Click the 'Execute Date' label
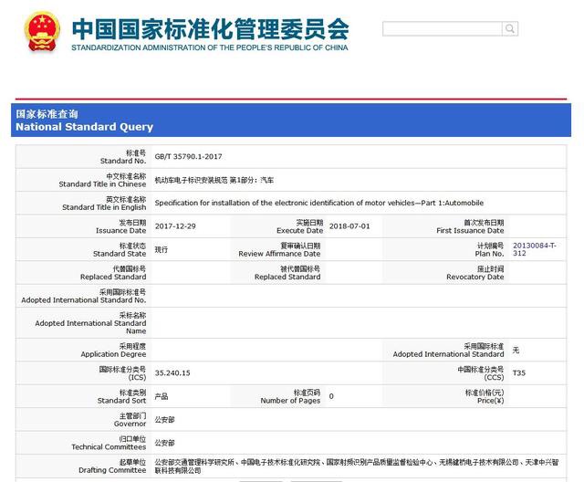The image size is (584, 482). coord(300,231)
